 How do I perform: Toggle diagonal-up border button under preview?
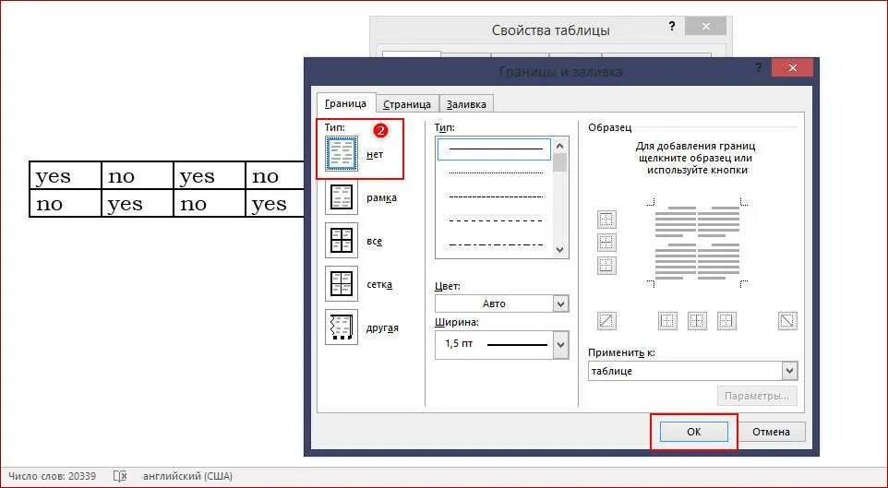point(606,321)
